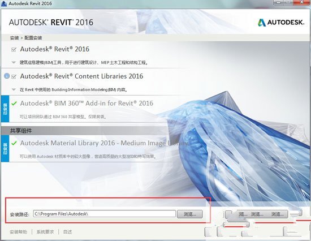Viewport: 311px width, 241px height.
Task: Click the Autodesk logo in the header
Action: click(x=281, y=22)
